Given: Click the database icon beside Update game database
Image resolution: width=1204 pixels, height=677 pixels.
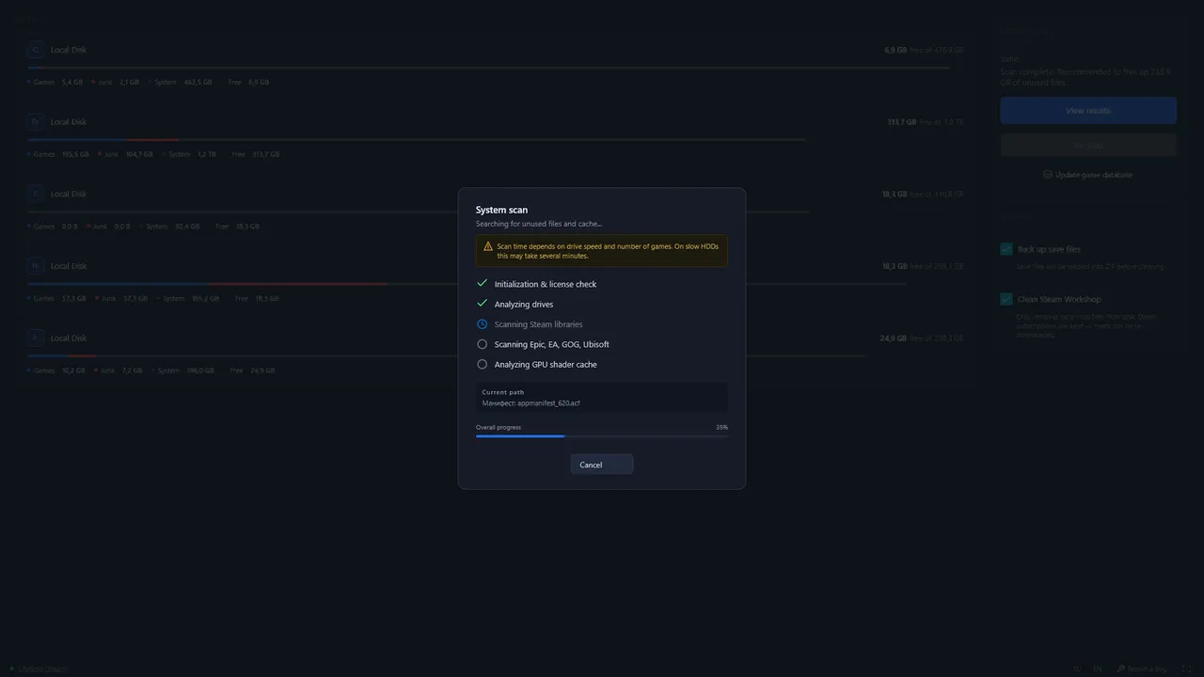Looking at the screenshot, I should 1048,175.
